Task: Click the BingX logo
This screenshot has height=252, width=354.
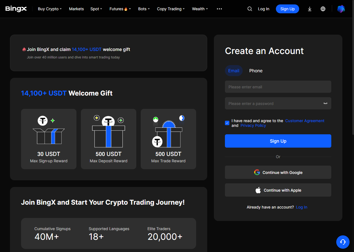Action: (x=16, y=9)
